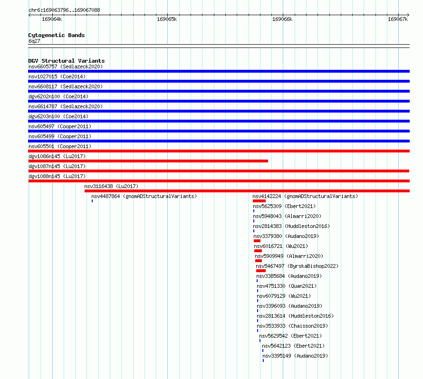Select the red bar under nsv3116438
Screen dimensions: 423x379
[x=247, y=191]
